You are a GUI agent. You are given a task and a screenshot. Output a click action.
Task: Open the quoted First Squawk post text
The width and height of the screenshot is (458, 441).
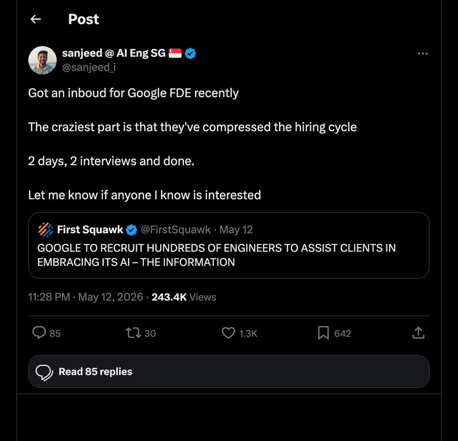(216, 255)
